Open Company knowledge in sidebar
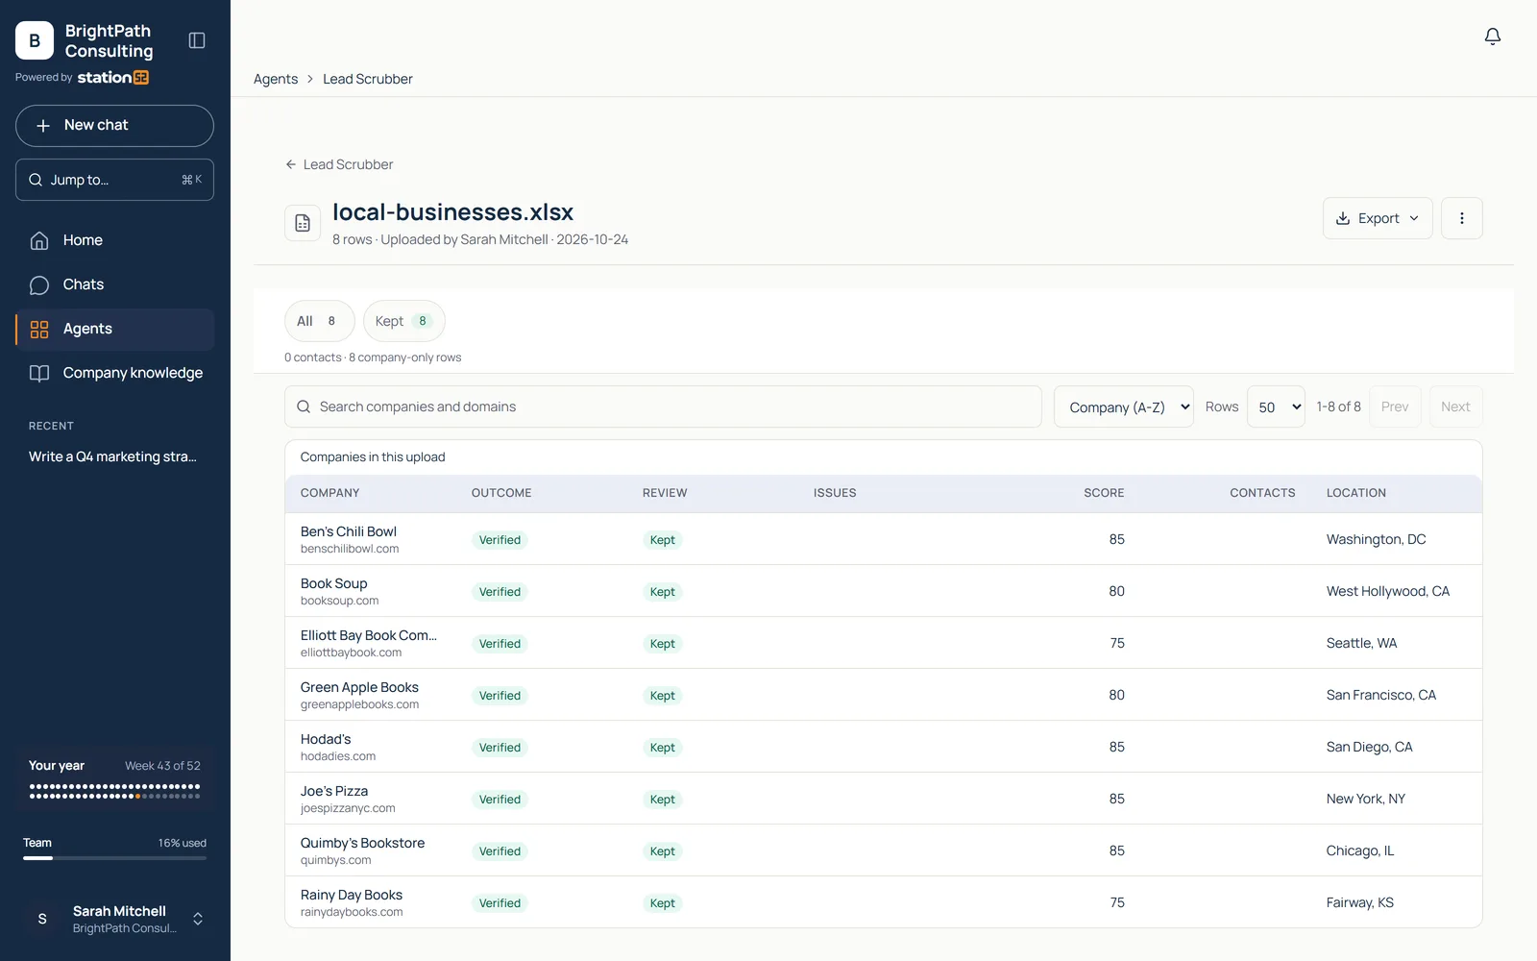 pos(114,373)
